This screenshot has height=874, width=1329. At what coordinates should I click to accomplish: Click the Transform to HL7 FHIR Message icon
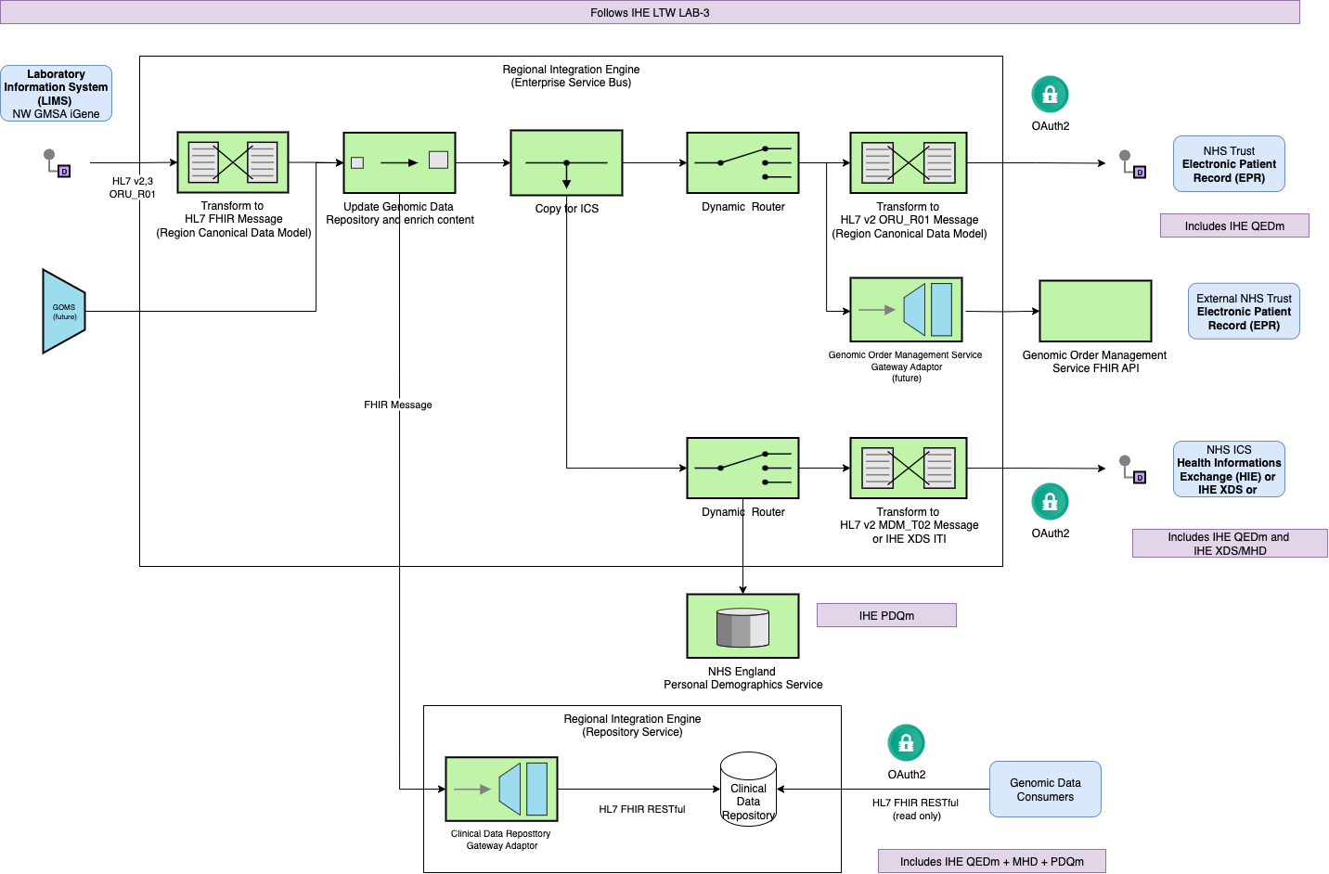[233, 162]
